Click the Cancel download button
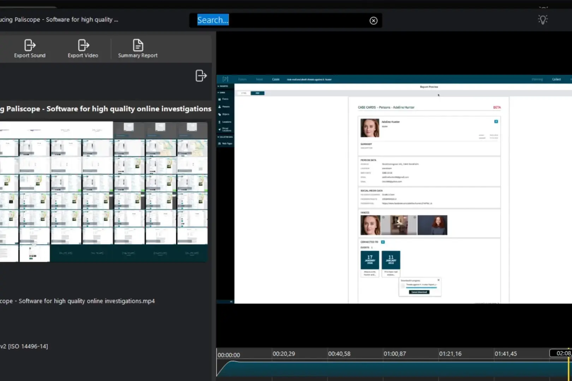 tap(419, 292)
